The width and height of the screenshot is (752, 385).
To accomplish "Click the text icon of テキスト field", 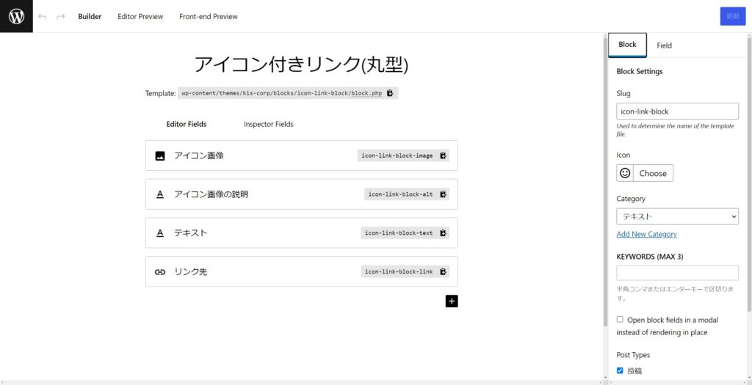I will point(160,232).
